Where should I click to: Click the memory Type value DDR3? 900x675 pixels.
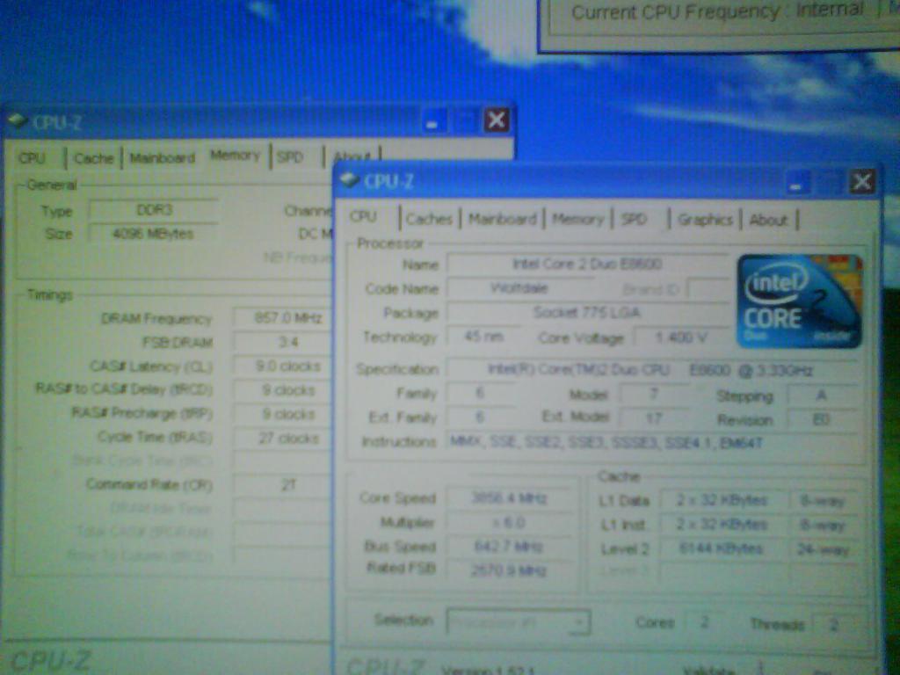(154, 210)
